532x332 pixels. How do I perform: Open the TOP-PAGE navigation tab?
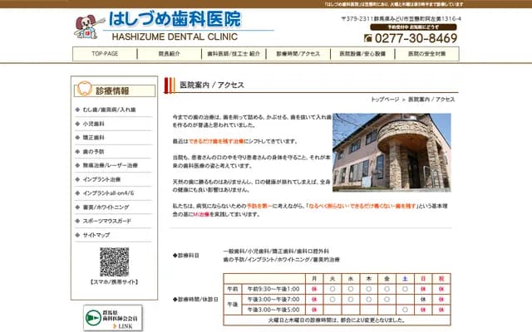pos(105,54)
